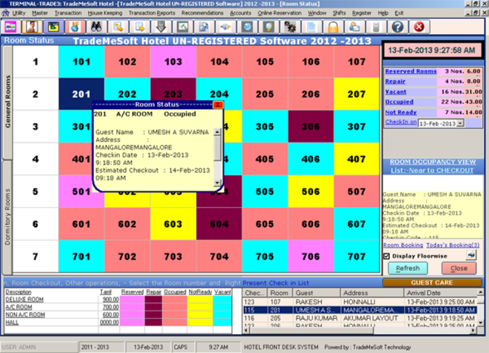Click the small arrow icon beside Display Floorwise
This screenshot has width=489, height=353.
(x=471, y=256)
